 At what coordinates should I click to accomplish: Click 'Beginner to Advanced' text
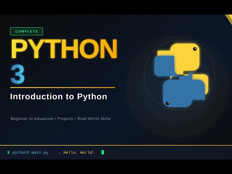[32, 119]
